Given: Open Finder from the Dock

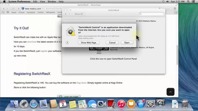Looking at the screenshot, I should pyautogui.click(x=14, y=104).
